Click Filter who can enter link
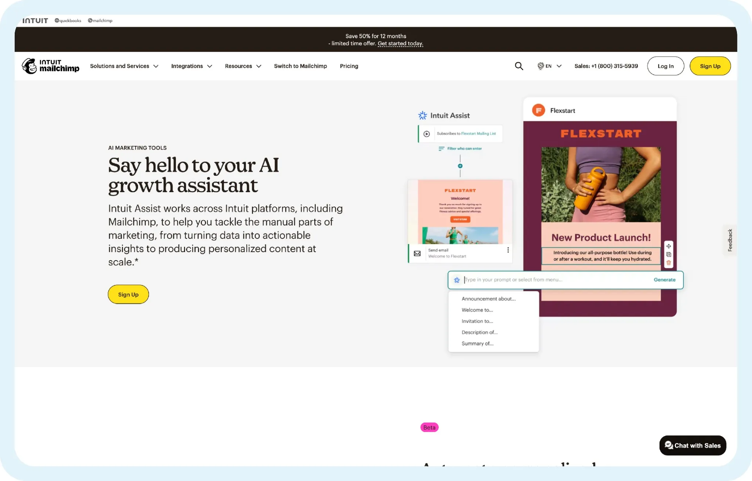Viewport: 752px width, 481px height. (x=464, y=148)
